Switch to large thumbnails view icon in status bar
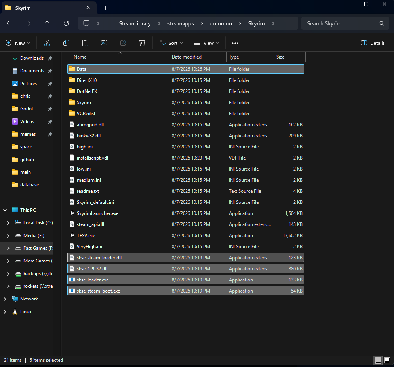 387,361
